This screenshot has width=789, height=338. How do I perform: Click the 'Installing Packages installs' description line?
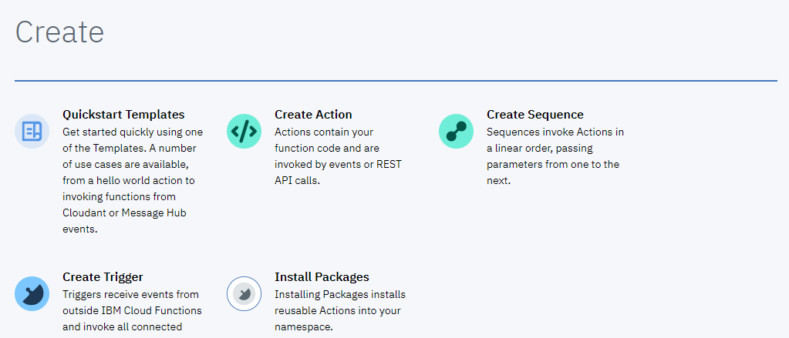(x=340, y=294)
